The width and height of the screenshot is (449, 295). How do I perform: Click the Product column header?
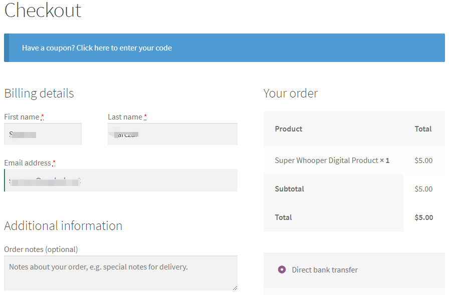tap(289, 129)
